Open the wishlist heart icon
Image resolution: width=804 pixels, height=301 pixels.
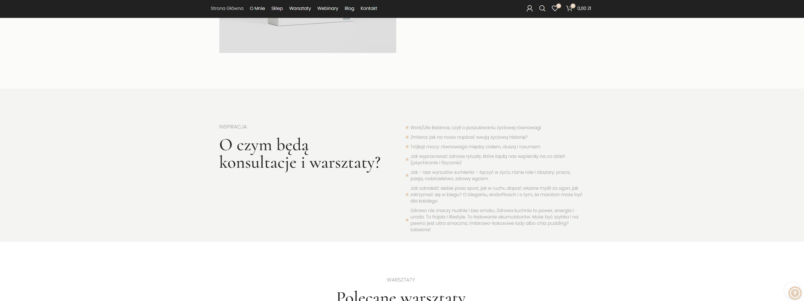point(555,9)
